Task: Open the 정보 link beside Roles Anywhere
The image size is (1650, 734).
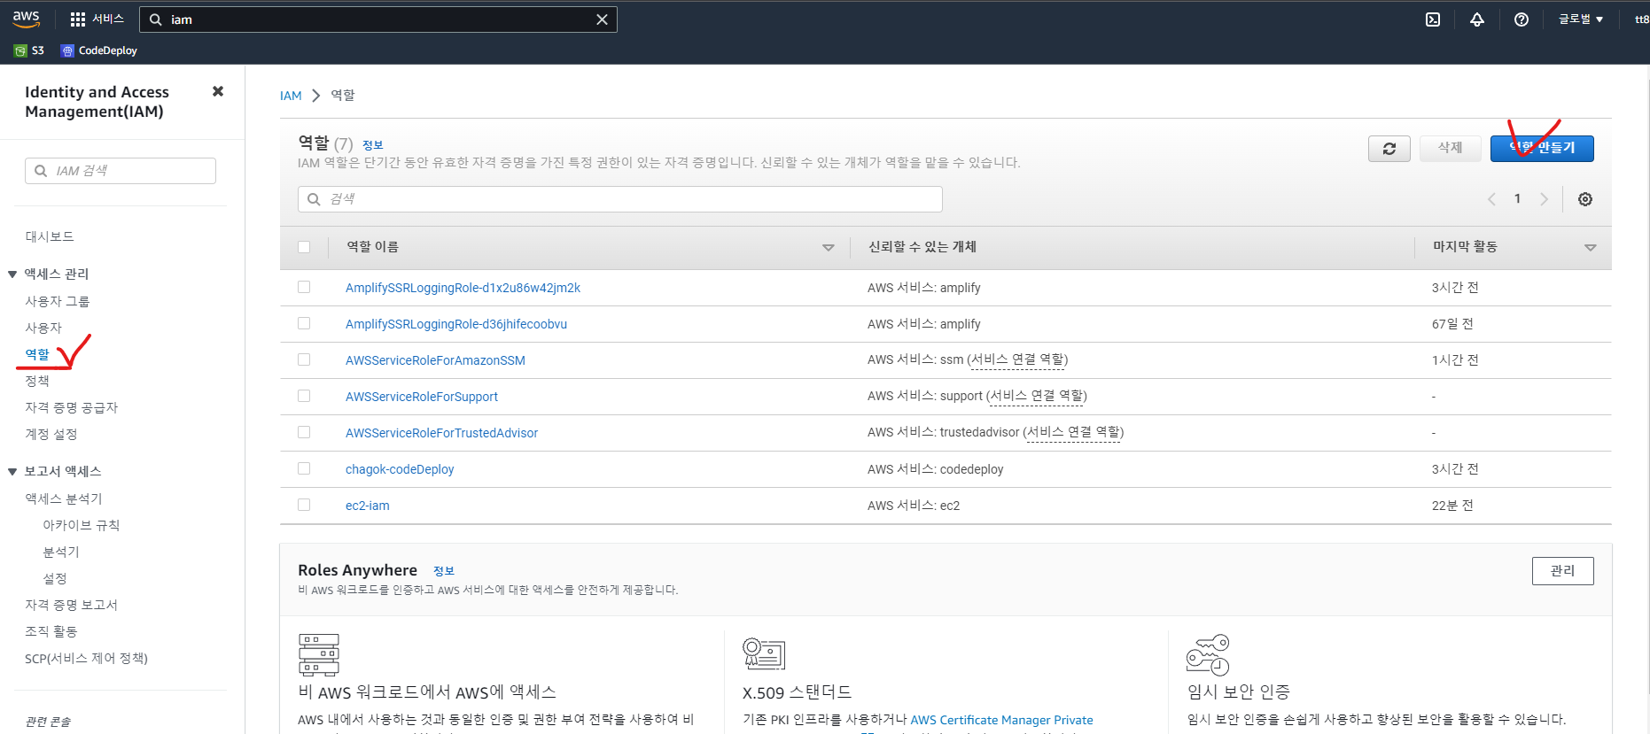Action: coord(444,571)
